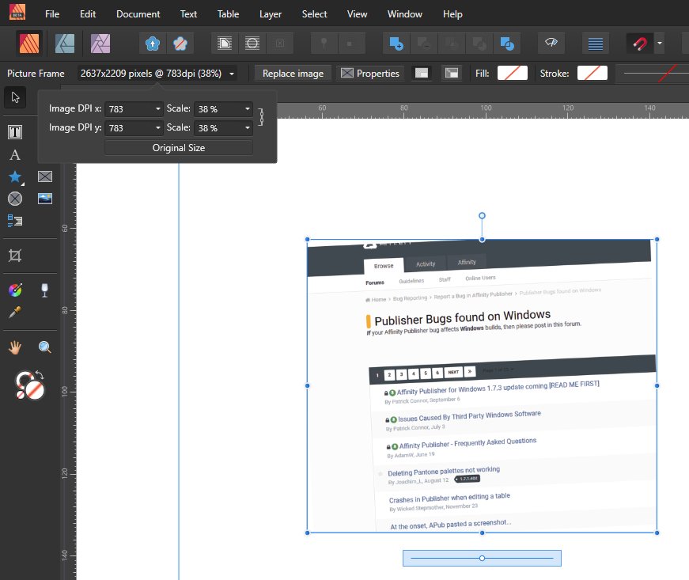Open picture frame Properties
689x580 pixels.
click(x=370, y=74)
